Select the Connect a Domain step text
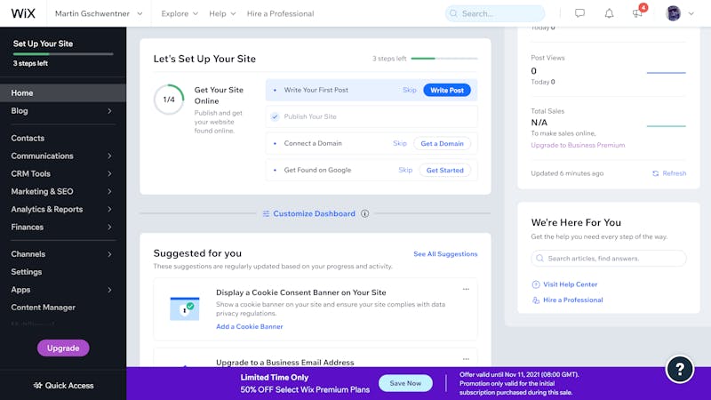The width and height of the screenshot is (711, 400). tap(313, 143)
